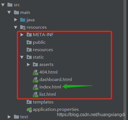Collapse the src folder arrow

pos(3,5)
